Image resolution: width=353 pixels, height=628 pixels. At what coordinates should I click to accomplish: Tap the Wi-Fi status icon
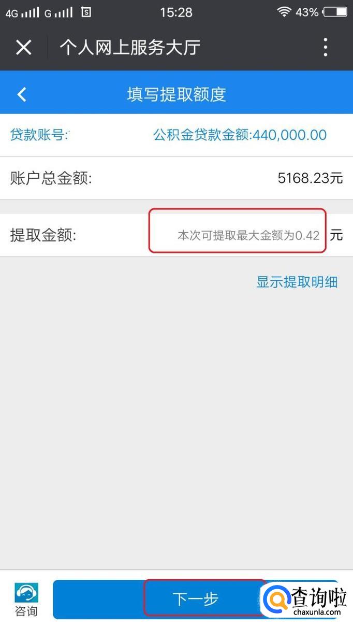tap(284, 12)
